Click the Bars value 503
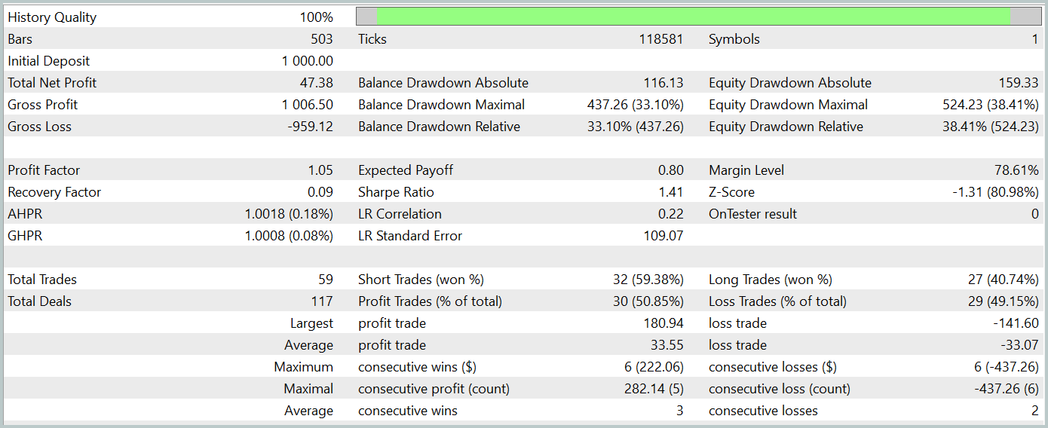The image size is (1048, 428). pyautogui.click(x=321, y=39)
